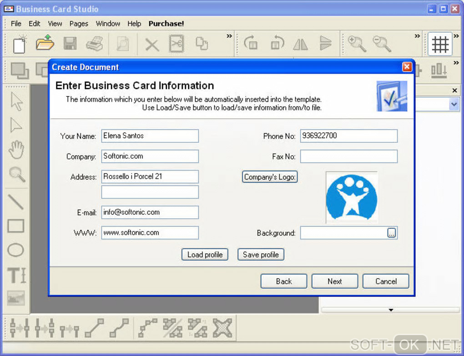Image resolution: width=464 pixels, height=356 pixels.
Task: Click the Company input field
Action: [150, 156]
